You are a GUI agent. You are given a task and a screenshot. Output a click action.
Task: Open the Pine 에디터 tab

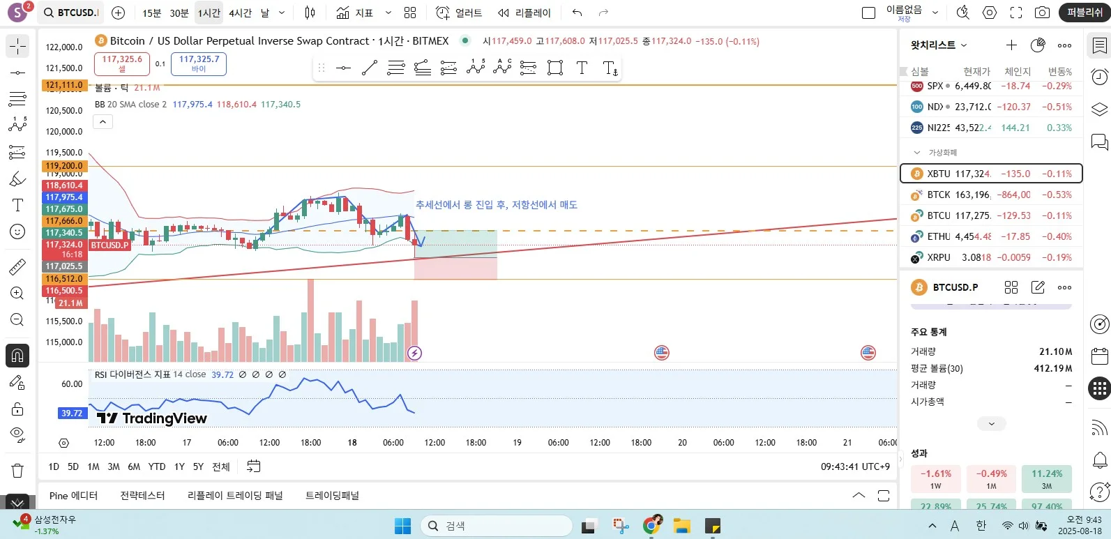tap(73, 496)
